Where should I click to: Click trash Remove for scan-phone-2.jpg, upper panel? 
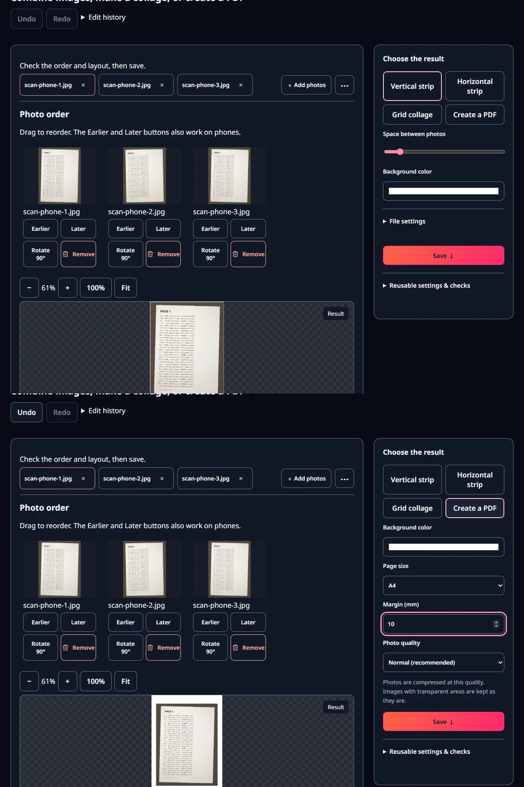click(163, 254)
